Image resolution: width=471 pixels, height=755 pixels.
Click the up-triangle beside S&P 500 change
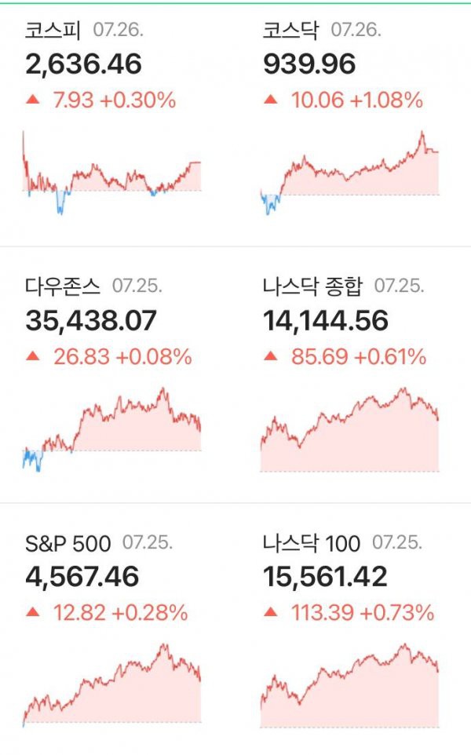point(33,612)
